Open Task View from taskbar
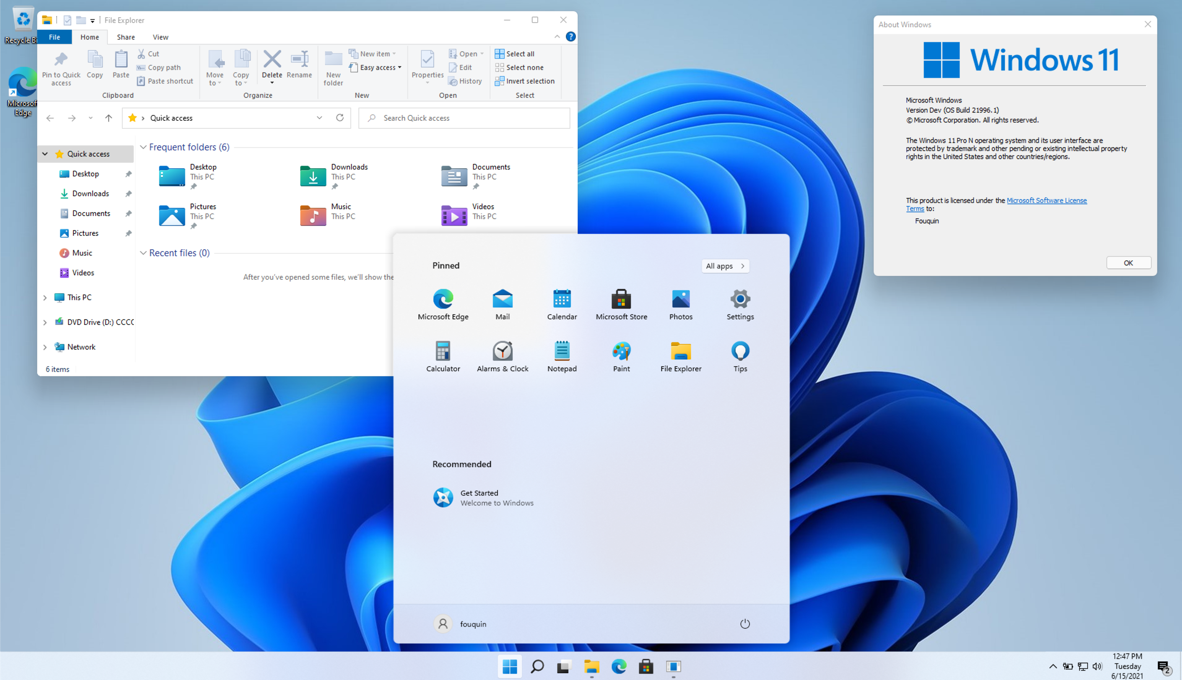Screen dimensions: 1182x680 click(x=564, y=666)
